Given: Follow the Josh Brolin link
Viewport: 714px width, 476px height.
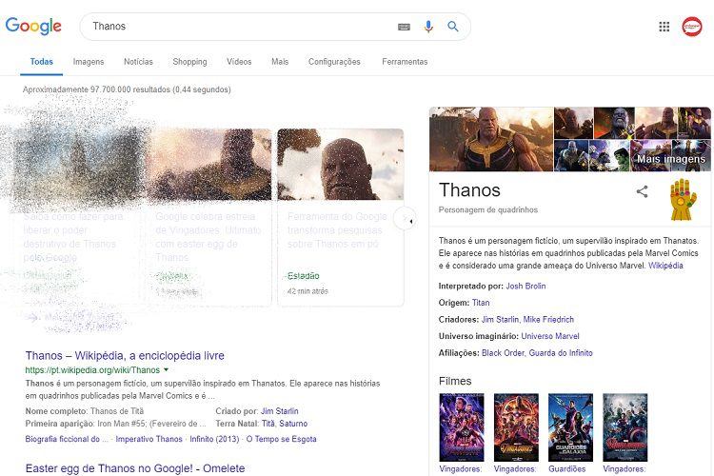Looking at the screenshot, I should (x=527, y=286).
